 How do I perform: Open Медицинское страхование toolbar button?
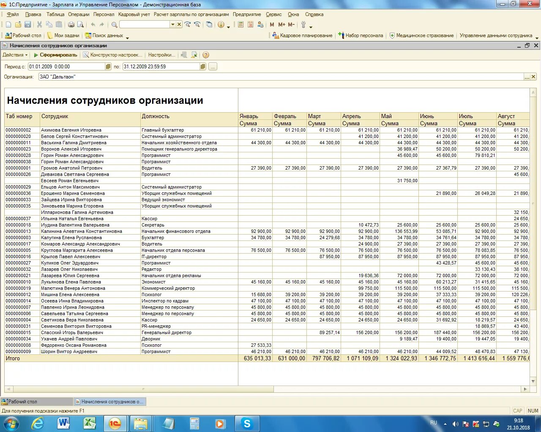click(x=421, y=35)
